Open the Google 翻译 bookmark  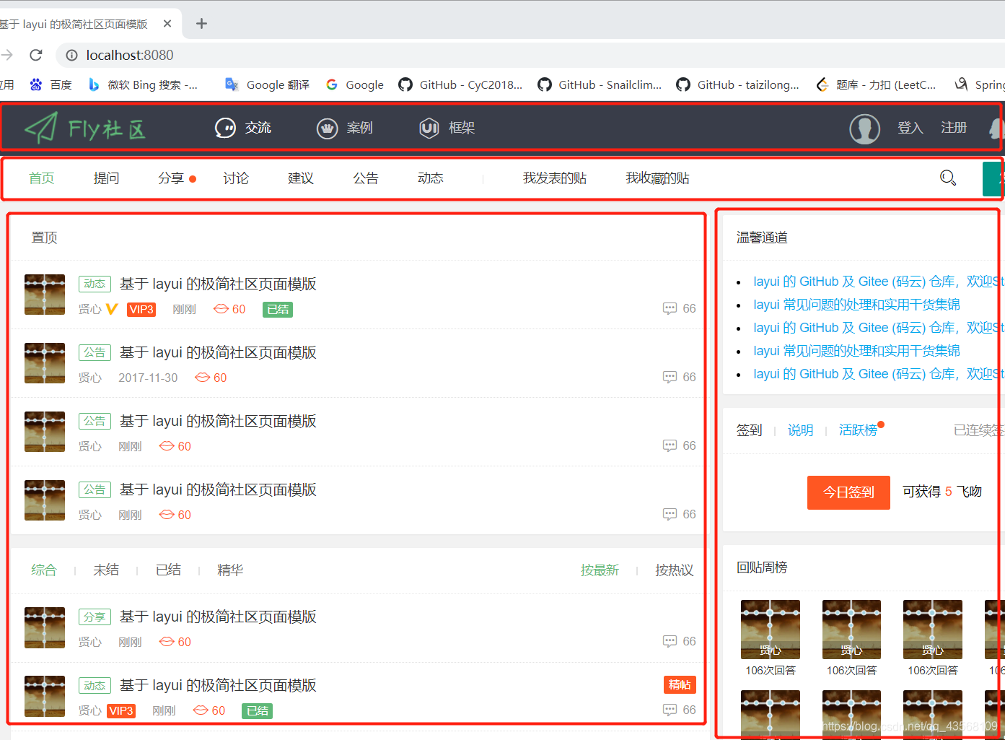pyautogui.click(x=267, y=84)
